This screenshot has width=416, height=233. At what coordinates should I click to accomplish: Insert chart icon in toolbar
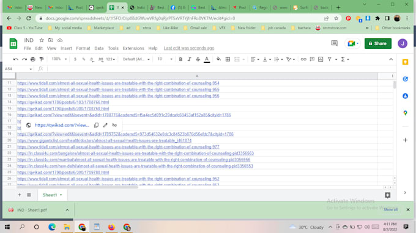[321, 59]
